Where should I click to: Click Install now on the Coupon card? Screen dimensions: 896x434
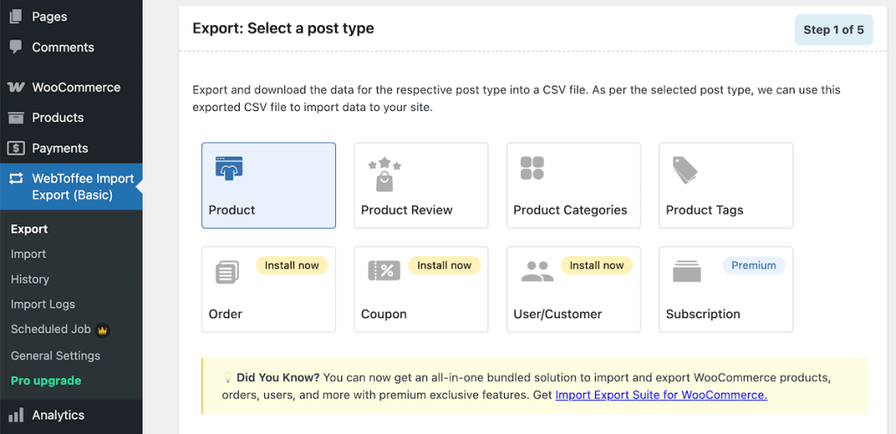pyautogui.click(x=444, y=265)
